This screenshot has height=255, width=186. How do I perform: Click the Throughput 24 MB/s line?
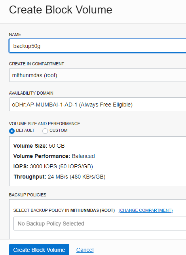pyautogui.click(x=59, y=177)
